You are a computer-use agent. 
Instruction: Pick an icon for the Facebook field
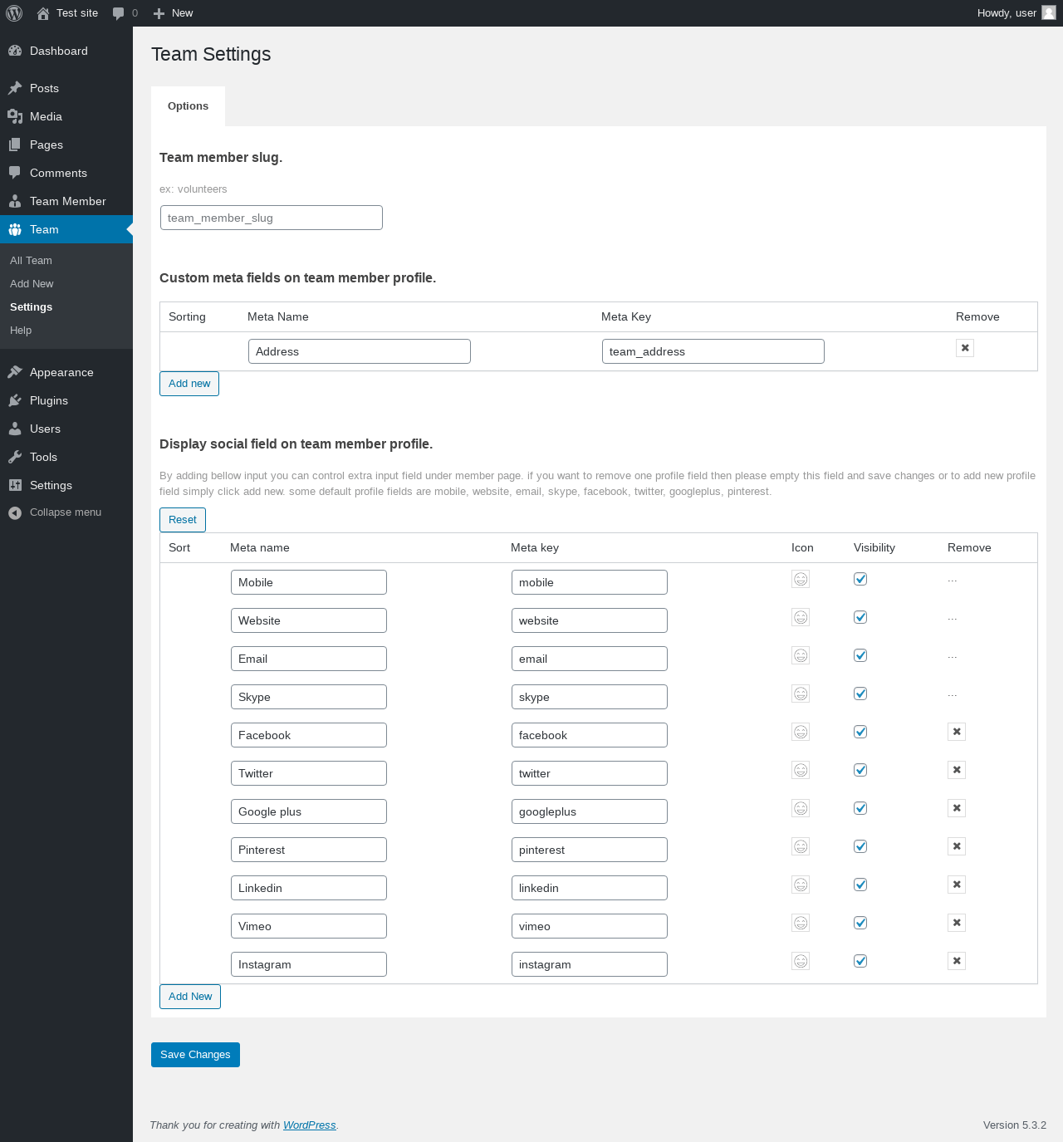click(801, 732)
